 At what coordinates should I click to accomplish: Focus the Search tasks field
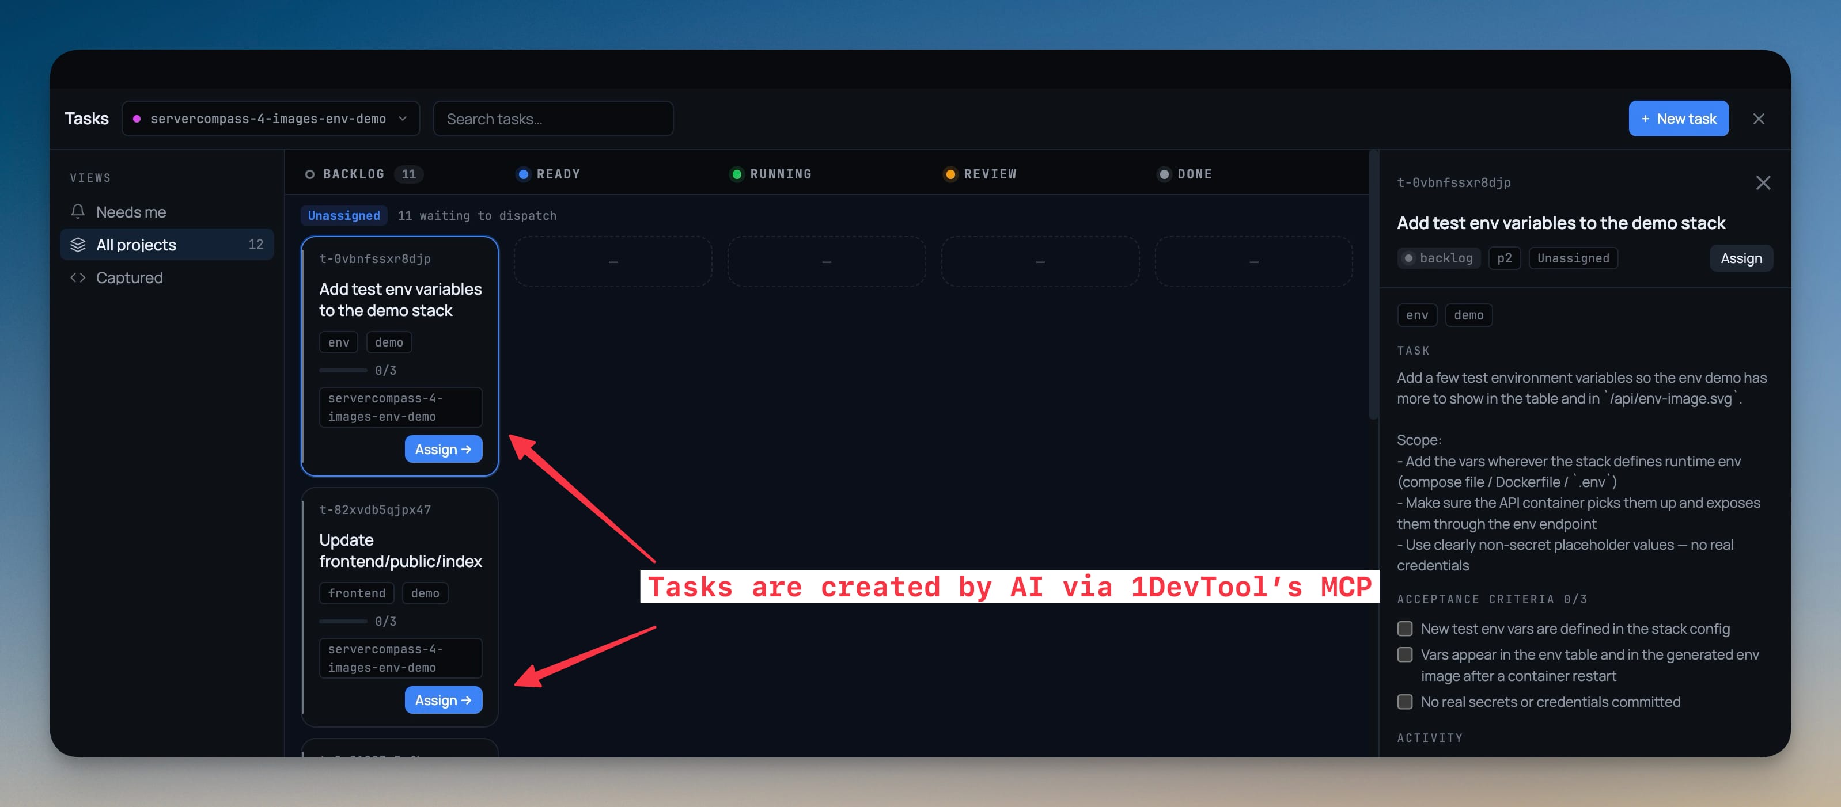point(553,119)
